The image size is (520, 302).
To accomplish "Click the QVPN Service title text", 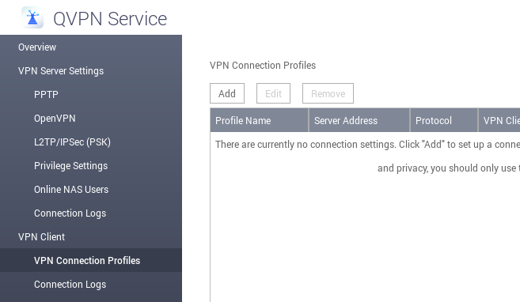I will [110, 19].
